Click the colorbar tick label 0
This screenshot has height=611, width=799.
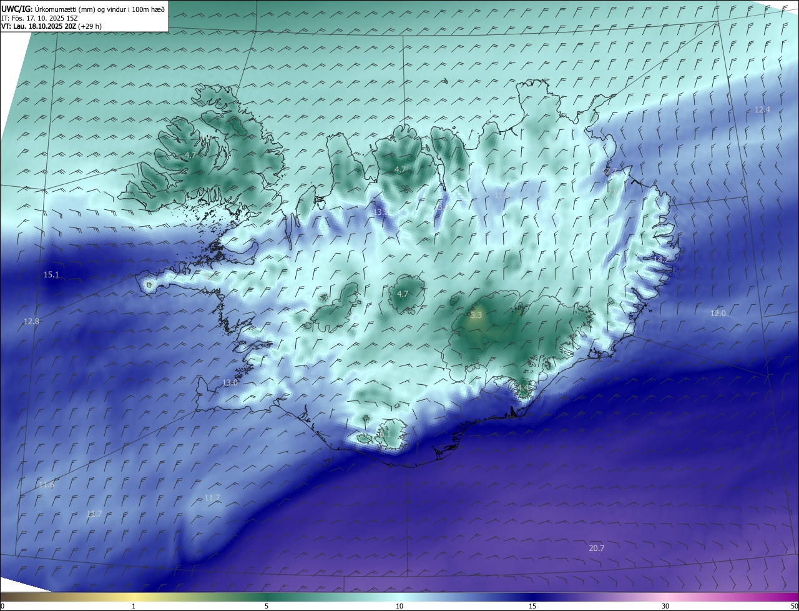point(2,606)
